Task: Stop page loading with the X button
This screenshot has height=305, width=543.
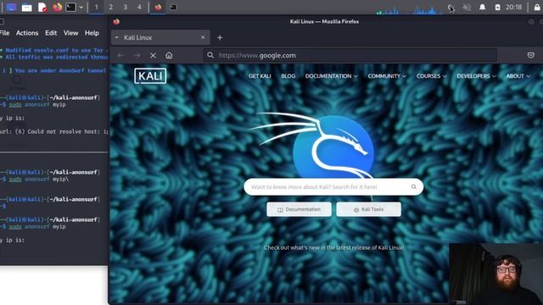Action: [153, 55]
